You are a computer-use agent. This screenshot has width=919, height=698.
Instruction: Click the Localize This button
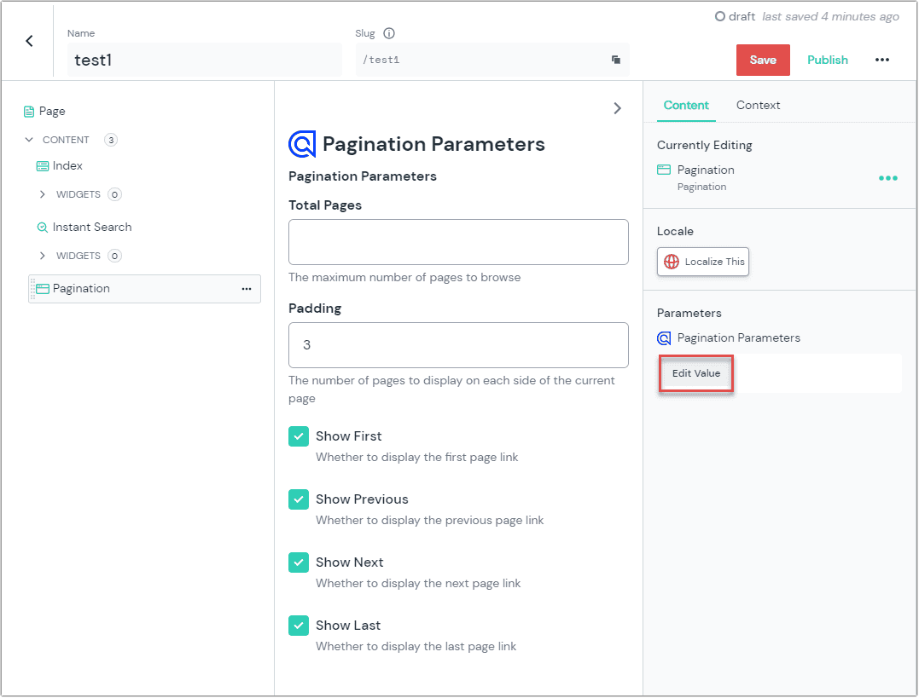703,262
